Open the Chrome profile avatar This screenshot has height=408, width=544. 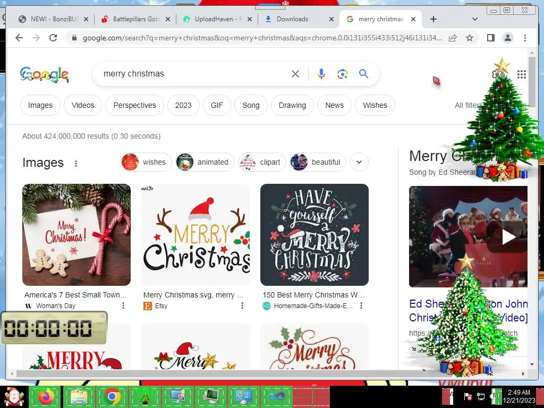507,38
